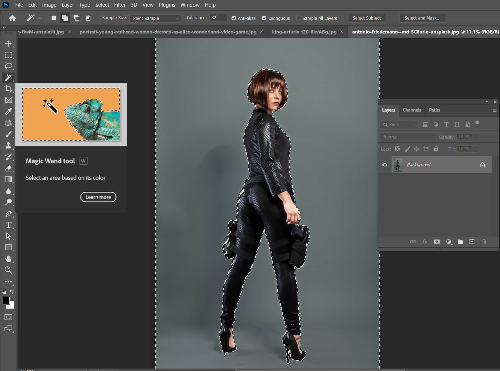The width and height of the screenshot is (500, 371).
Task: Open the Normal blend mode dropdown
Action: point(408,137)
